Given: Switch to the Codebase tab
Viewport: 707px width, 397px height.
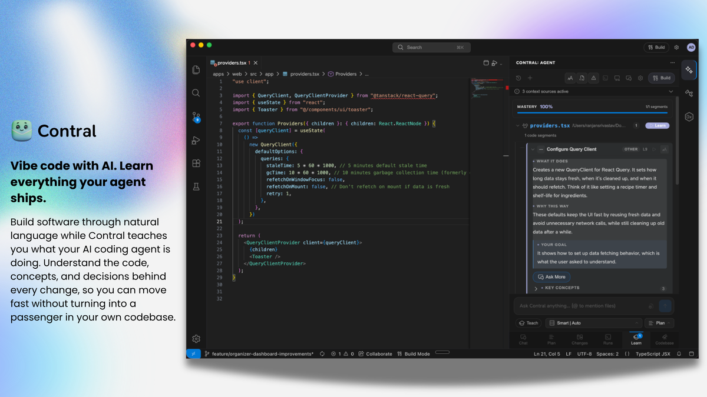Looking at the screenshot, I should pos(665,339).
